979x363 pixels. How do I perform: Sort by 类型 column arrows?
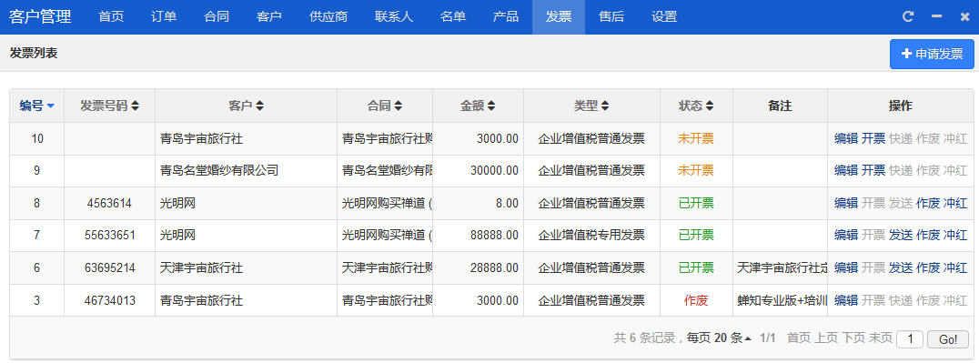point(605,106)
